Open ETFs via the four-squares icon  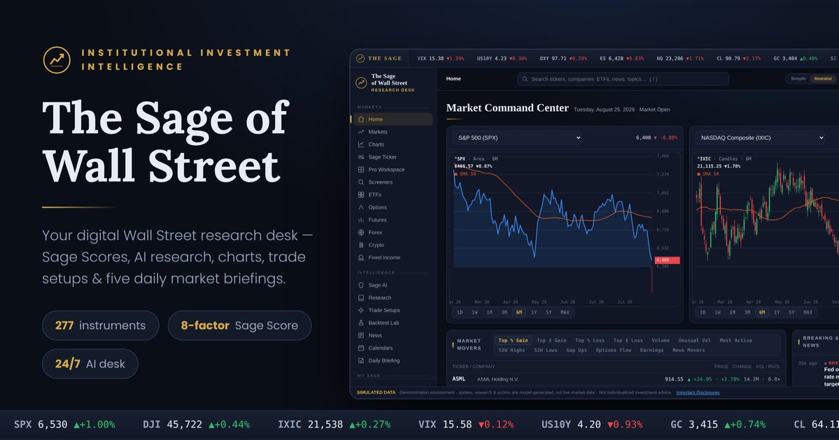coord(361,195)
